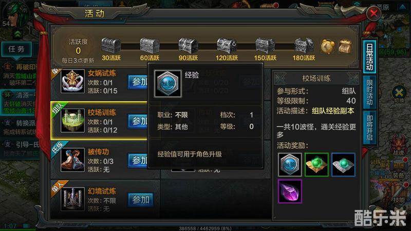The width and height of the screenshot is (411, 231).
Task: Select the 校场训练 activity thumbnail
Action: pyautogui.click(x=72, y=121)
